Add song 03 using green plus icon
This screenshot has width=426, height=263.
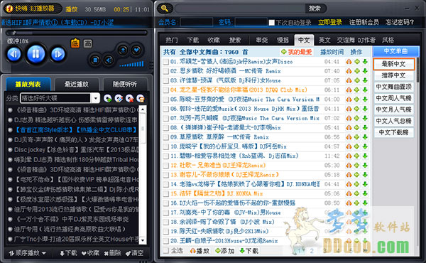coord(357,80)
